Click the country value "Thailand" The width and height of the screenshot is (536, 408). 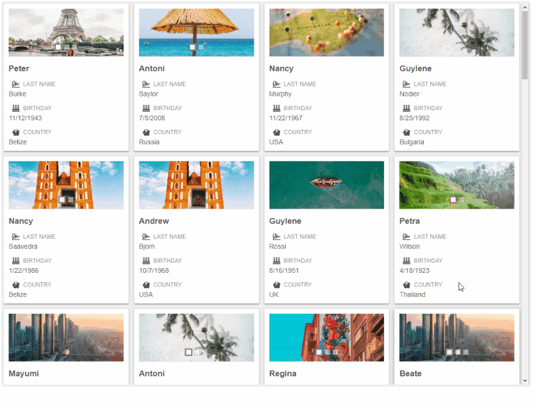[413, 294]
